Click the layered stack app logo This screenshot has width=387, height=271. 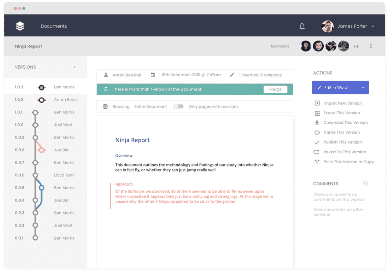(x=20, y=26)
